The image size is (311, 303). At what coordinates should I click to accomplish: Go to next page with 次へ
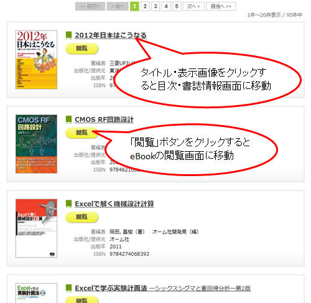[x=193, y=6]
